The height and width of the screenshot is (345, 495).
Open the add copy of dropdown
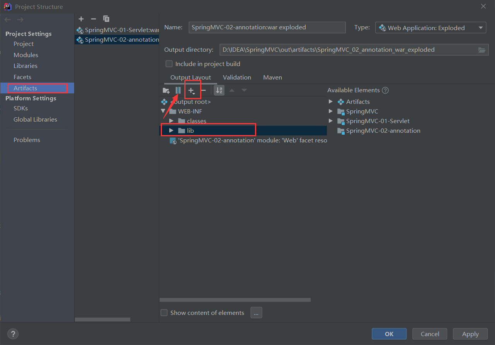click(191, 91)
